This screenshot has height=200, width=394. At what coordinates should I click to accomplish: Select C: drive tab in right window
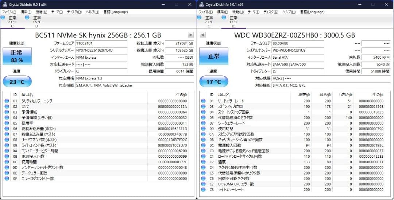click(209, 22)
